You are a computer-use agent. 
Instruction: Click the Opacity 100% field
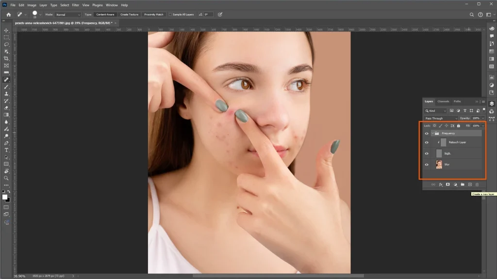coord(476,118)
